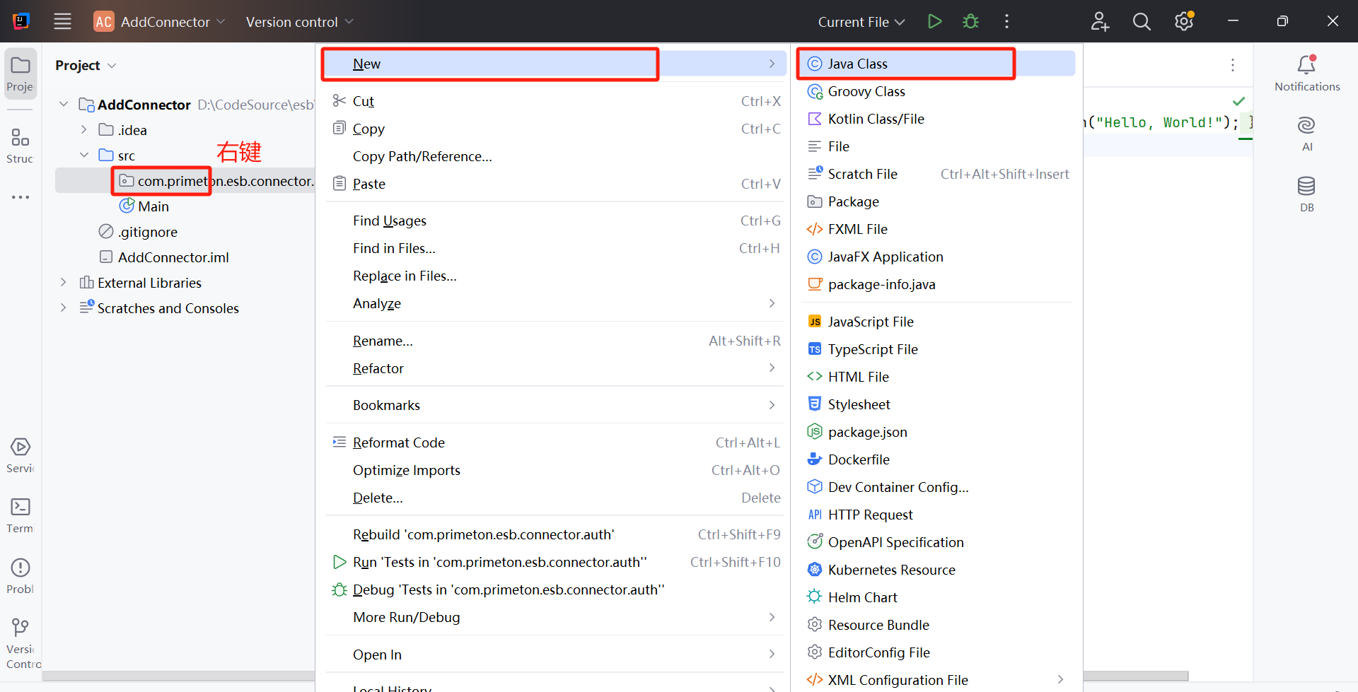
Task: Click the green Run button
Action: click(x=934, y=22)
